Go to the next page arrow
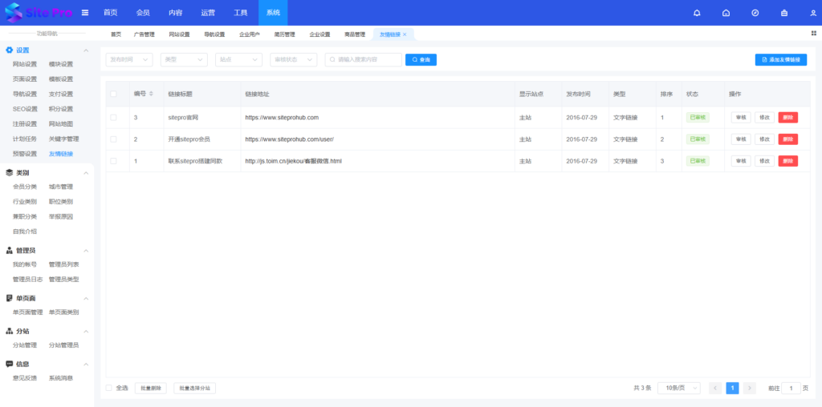This screenshot has height=407, width=822. click(750, 388)
